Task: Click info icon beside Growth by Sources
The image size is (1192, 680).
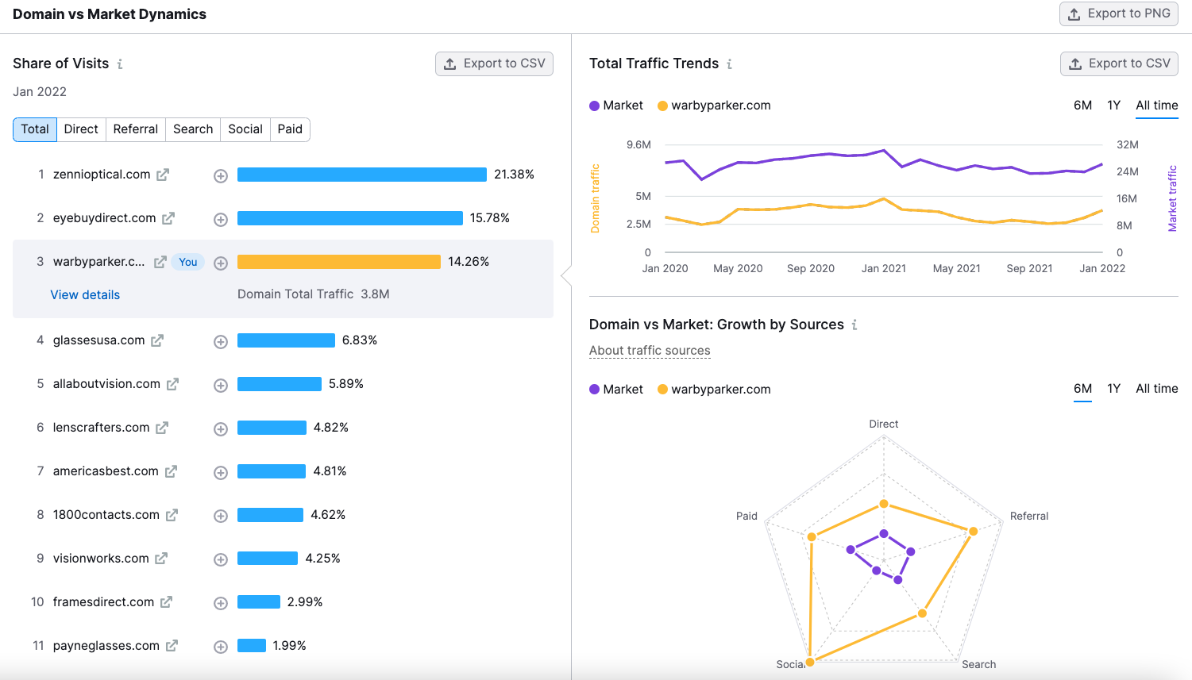Action: tap(854, 325)
